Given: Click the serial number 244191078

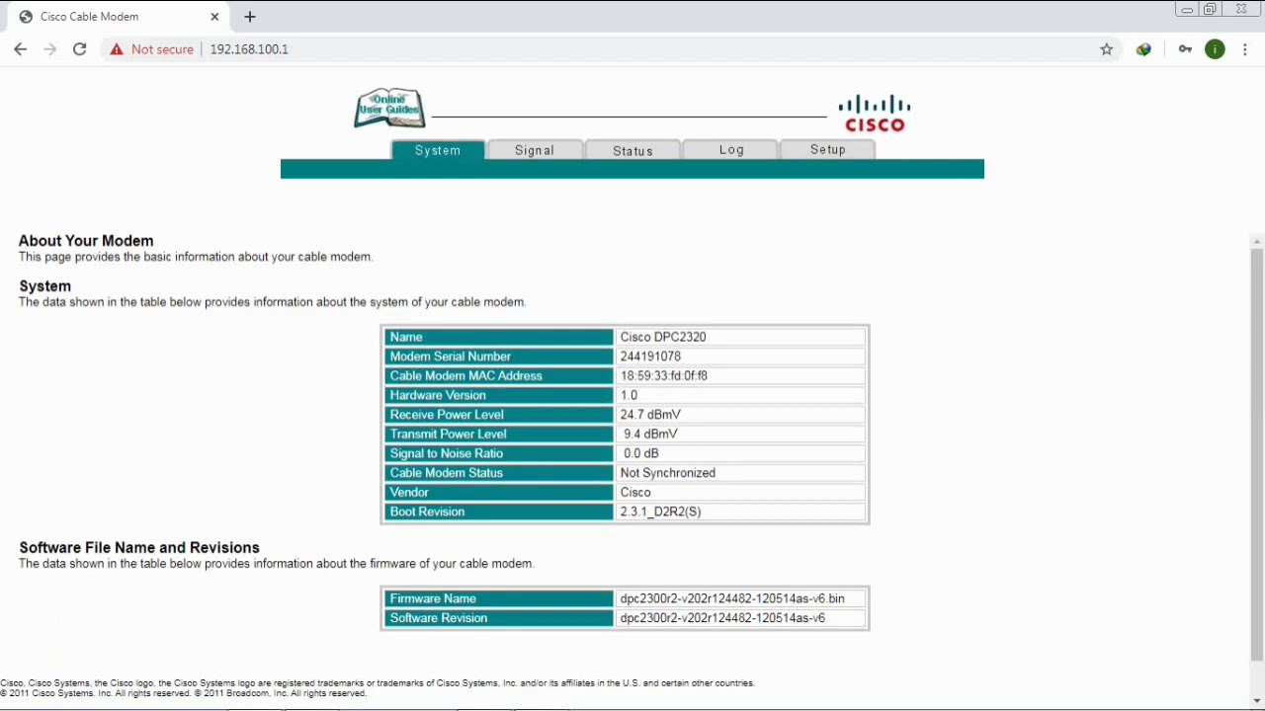Looking at the screenshot, I should tap(650, 356).
